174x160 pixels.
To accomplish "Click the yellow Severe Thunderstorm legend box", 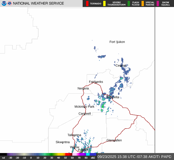I will 104,3.
